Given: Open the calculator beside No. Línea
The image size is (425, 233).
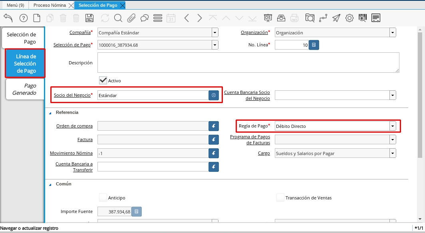Looking at the screenshot, I should click(314, 45).
